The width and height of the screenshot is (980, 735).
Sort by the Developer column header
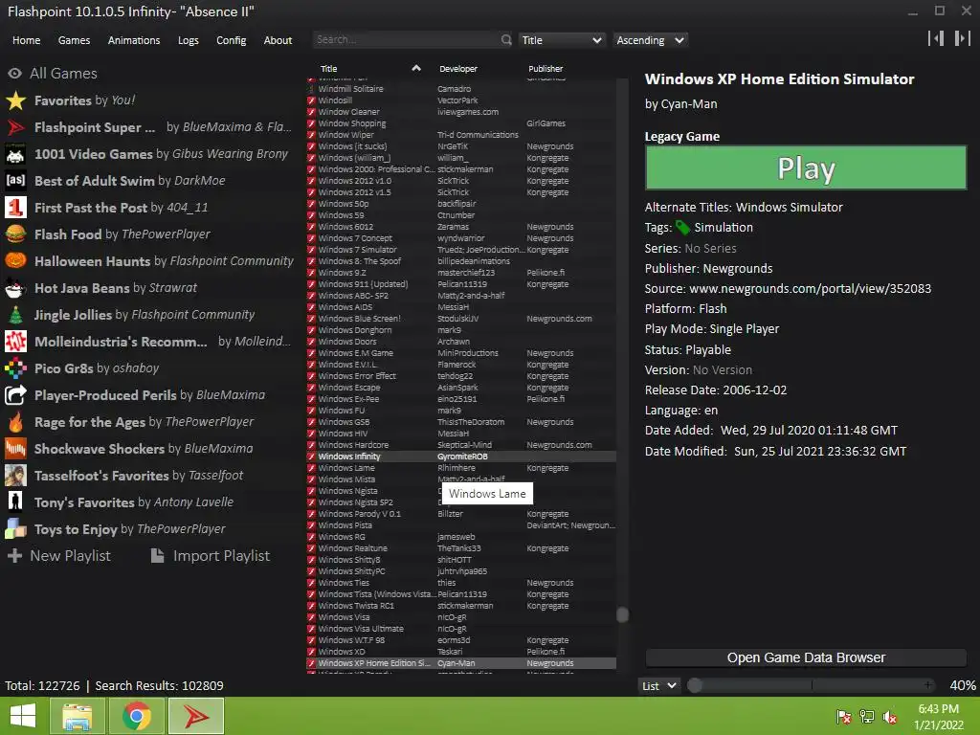458,69
